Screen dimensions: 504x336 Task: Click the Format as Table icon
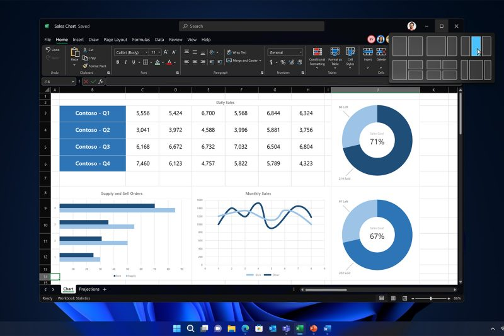334,52
